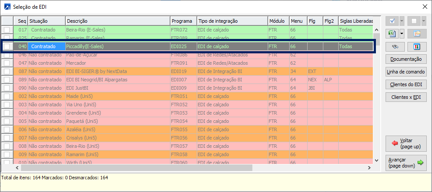Select the Beira-Rio (E-Sales) description cell

pyautogui.click(x=118, y=30)
